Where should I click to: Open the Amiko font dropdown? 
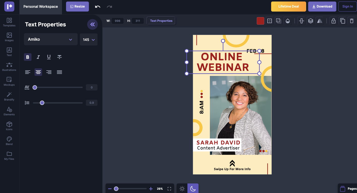(x=51, y=39)
